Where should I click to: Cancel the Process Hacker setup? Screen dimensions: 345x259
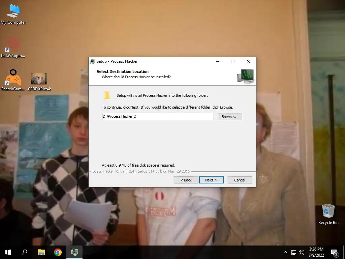pos(240,180)
